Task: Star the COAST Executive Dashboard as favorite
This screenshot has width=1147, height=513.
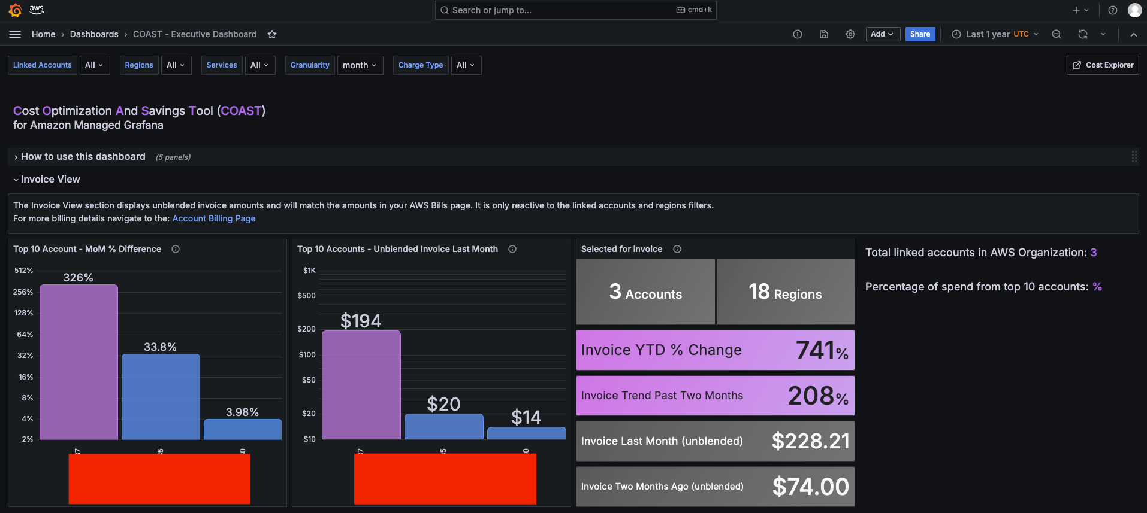Action: click(272, 34)
